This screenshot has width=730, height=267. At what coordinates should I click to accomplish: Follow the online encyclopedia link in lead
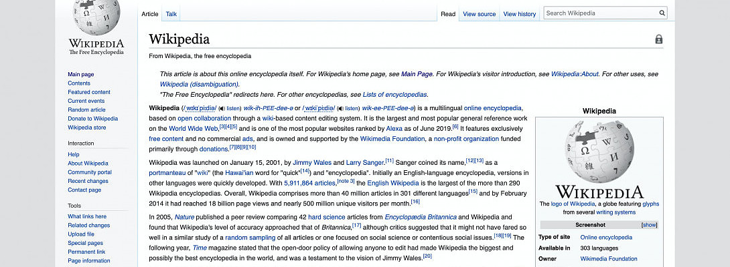pos(492,108)
